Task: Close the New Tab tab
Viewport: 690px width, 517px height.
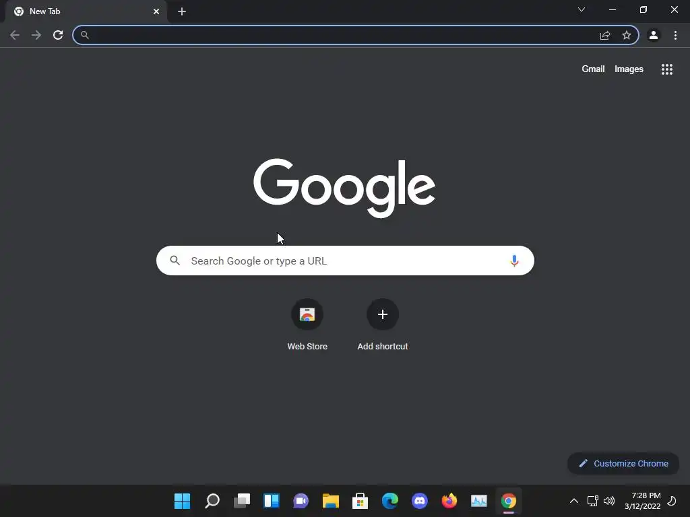Action: [156, 11]
